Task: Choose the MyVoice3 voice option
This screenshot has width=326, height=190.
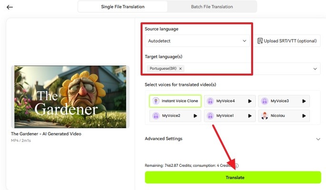Action: [284, 101]
